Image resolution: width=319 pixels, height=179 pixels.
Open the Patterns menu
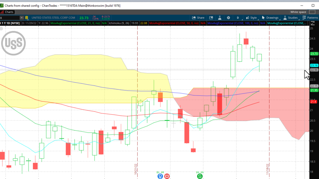(x=310, y=18)
